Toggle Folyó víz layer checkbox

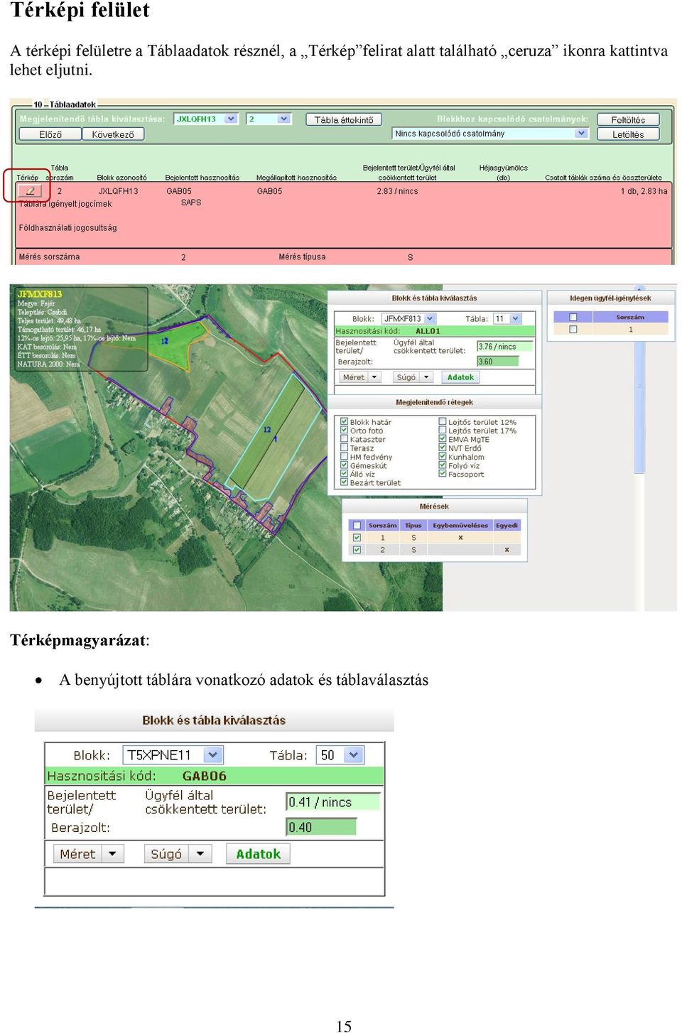(x=443, y=465)
